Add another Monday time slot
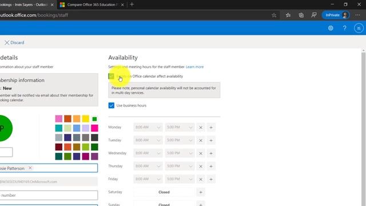The image size is (366, 206). [x=211, y=128]
